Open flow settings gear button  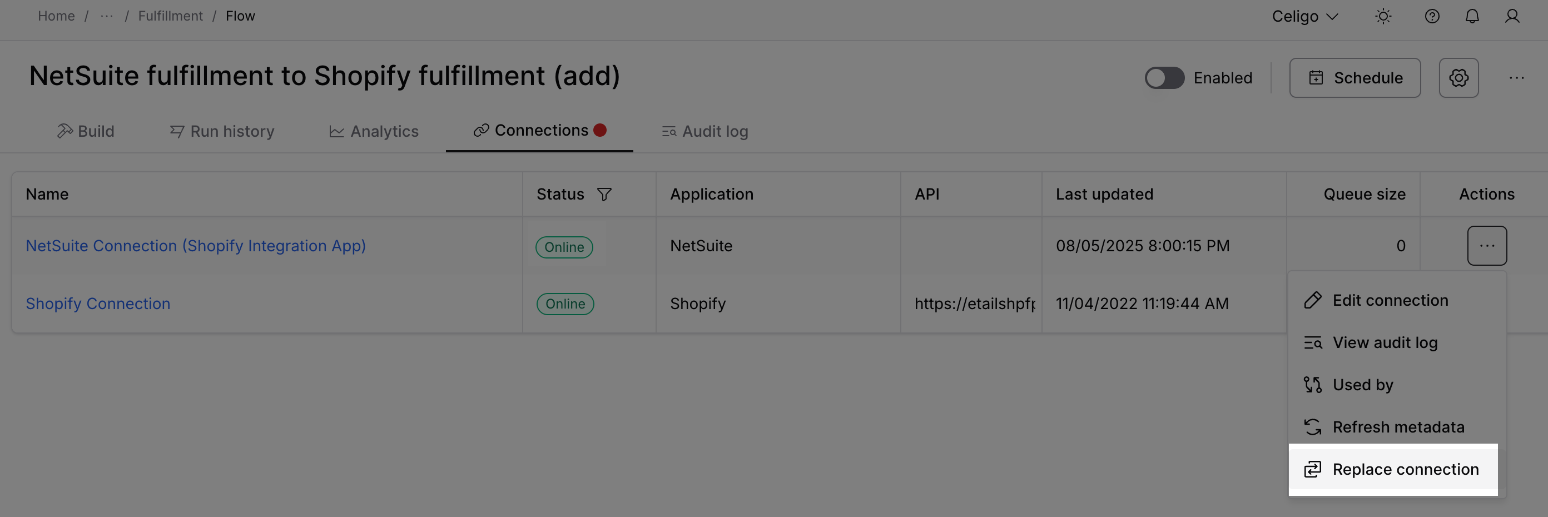(x=1458, y=77)
